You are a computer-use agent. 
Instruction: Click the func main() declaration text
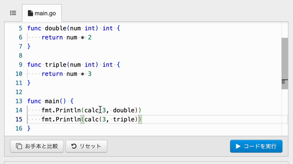tap(50, 101)
